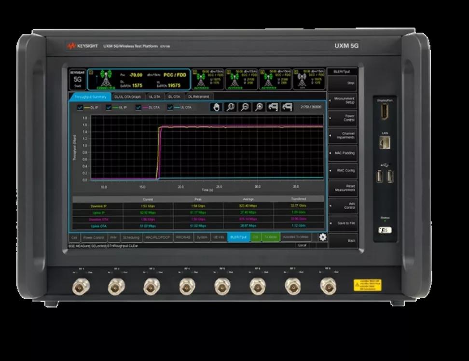Expand the Axis Control side menu
Screen dimensions: 469x361
(343, 206)
